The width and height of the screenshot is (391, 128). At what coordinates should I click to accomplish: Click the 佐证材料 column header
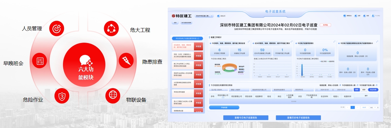pos(325,97)
